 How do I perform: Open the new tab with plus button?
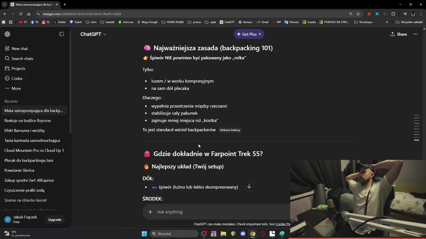[65, 4]
